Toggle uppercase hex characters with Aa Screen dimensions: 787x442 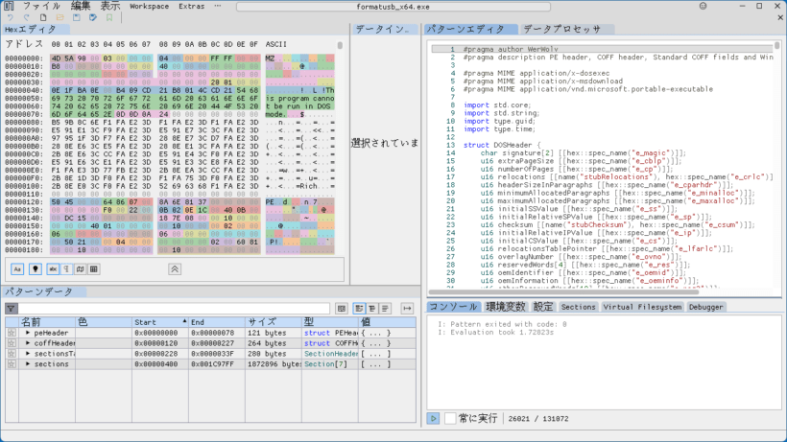[x=17, y=269]
